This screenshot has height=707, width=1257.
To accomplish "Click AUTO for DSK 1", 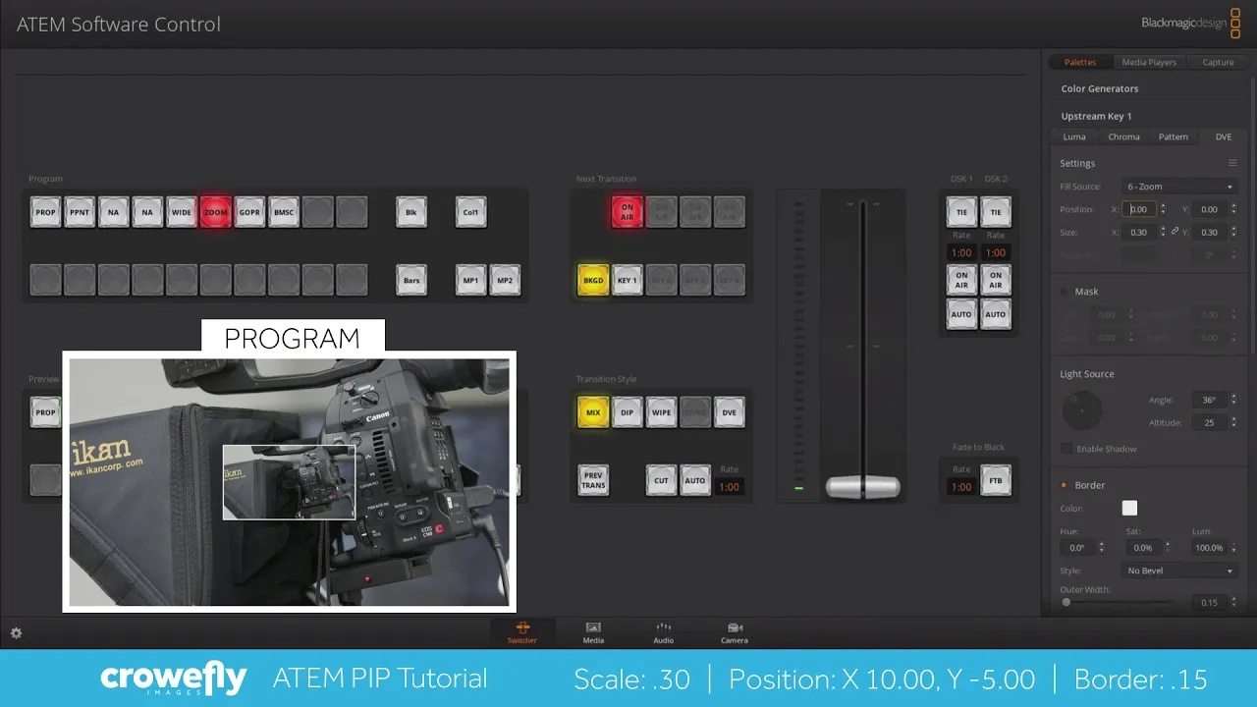I will point(961,314).
